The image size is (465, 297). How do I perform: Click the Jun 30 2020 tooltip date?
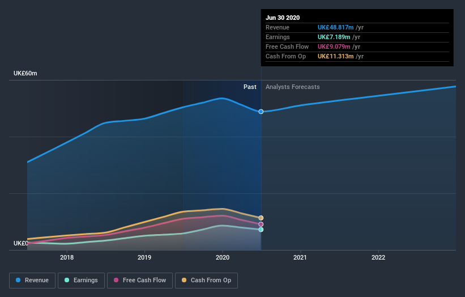(x=283, y=18)
